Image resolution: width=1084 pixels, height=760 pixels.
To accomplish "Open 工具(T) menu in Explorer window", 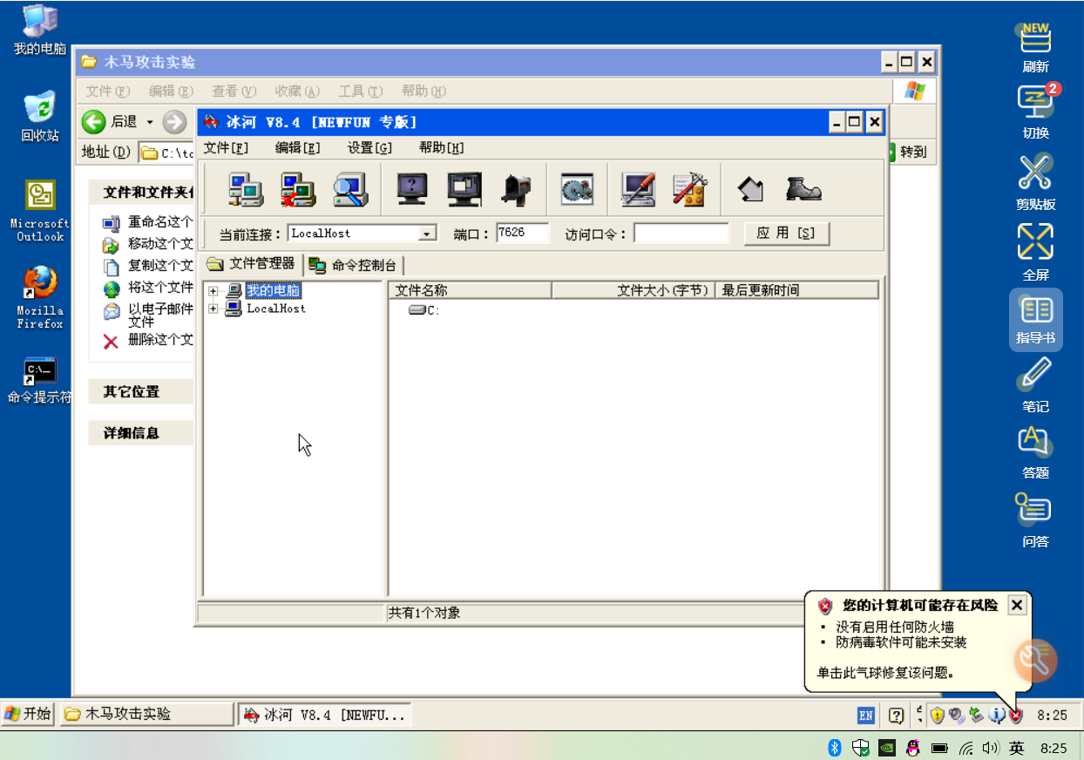I will pos(361,92).
